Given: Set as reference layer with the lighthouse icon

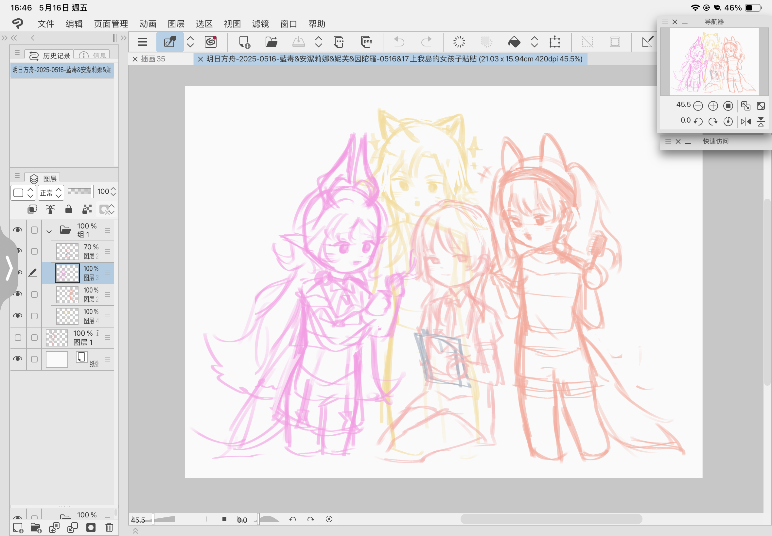Looking at the screenshot, I should pos(50,209).
